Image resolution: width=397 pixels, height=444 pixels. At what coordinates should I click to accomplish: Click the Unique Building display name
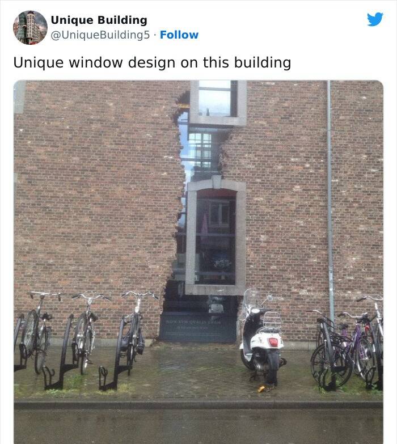point(99,20)
